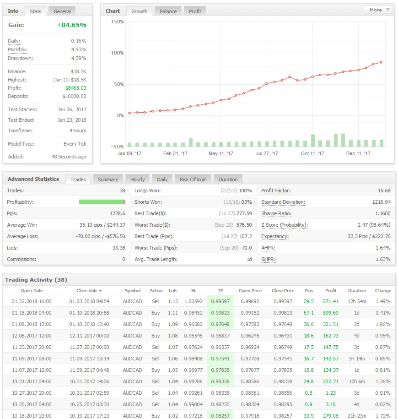
Task: Click the last data point on growth line
Action: coord(381,62)
